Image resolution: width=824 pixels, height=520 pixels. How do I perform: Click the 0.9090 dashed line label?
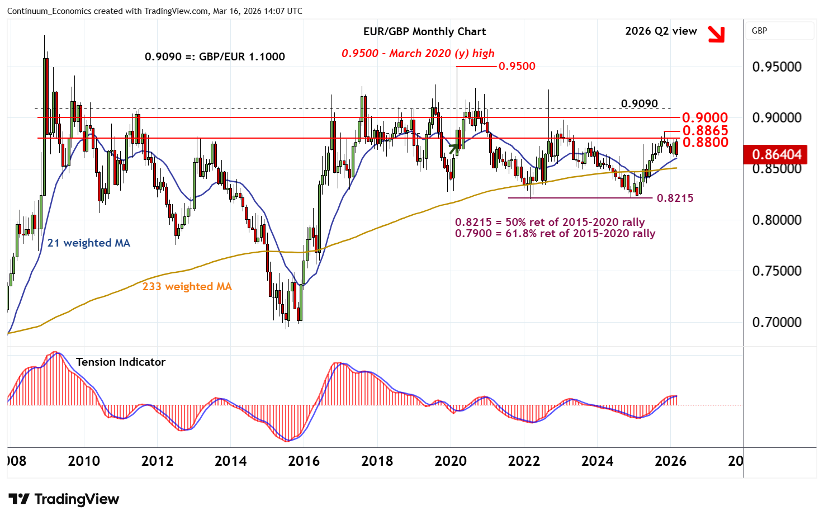640,104
